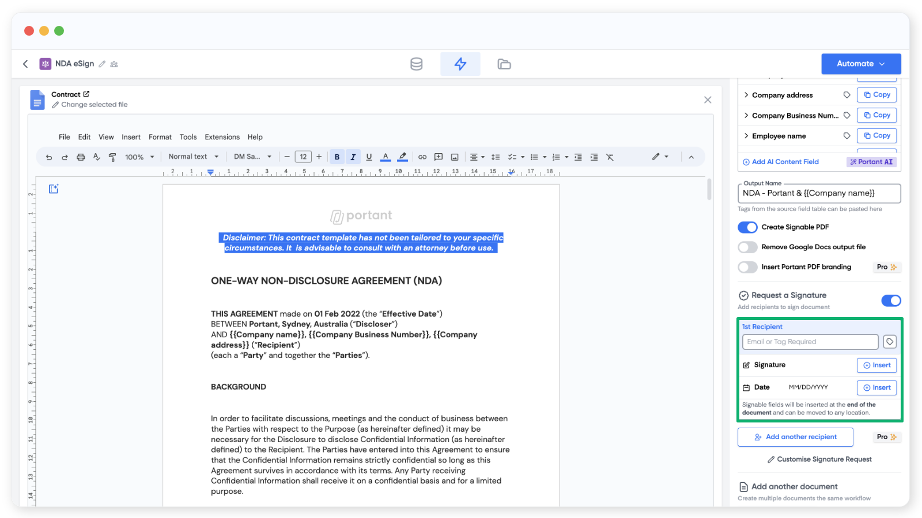This screenshot has height=518, width=922.
Task: Open the 100% zoom dropdown
Action: coord(139,157)
